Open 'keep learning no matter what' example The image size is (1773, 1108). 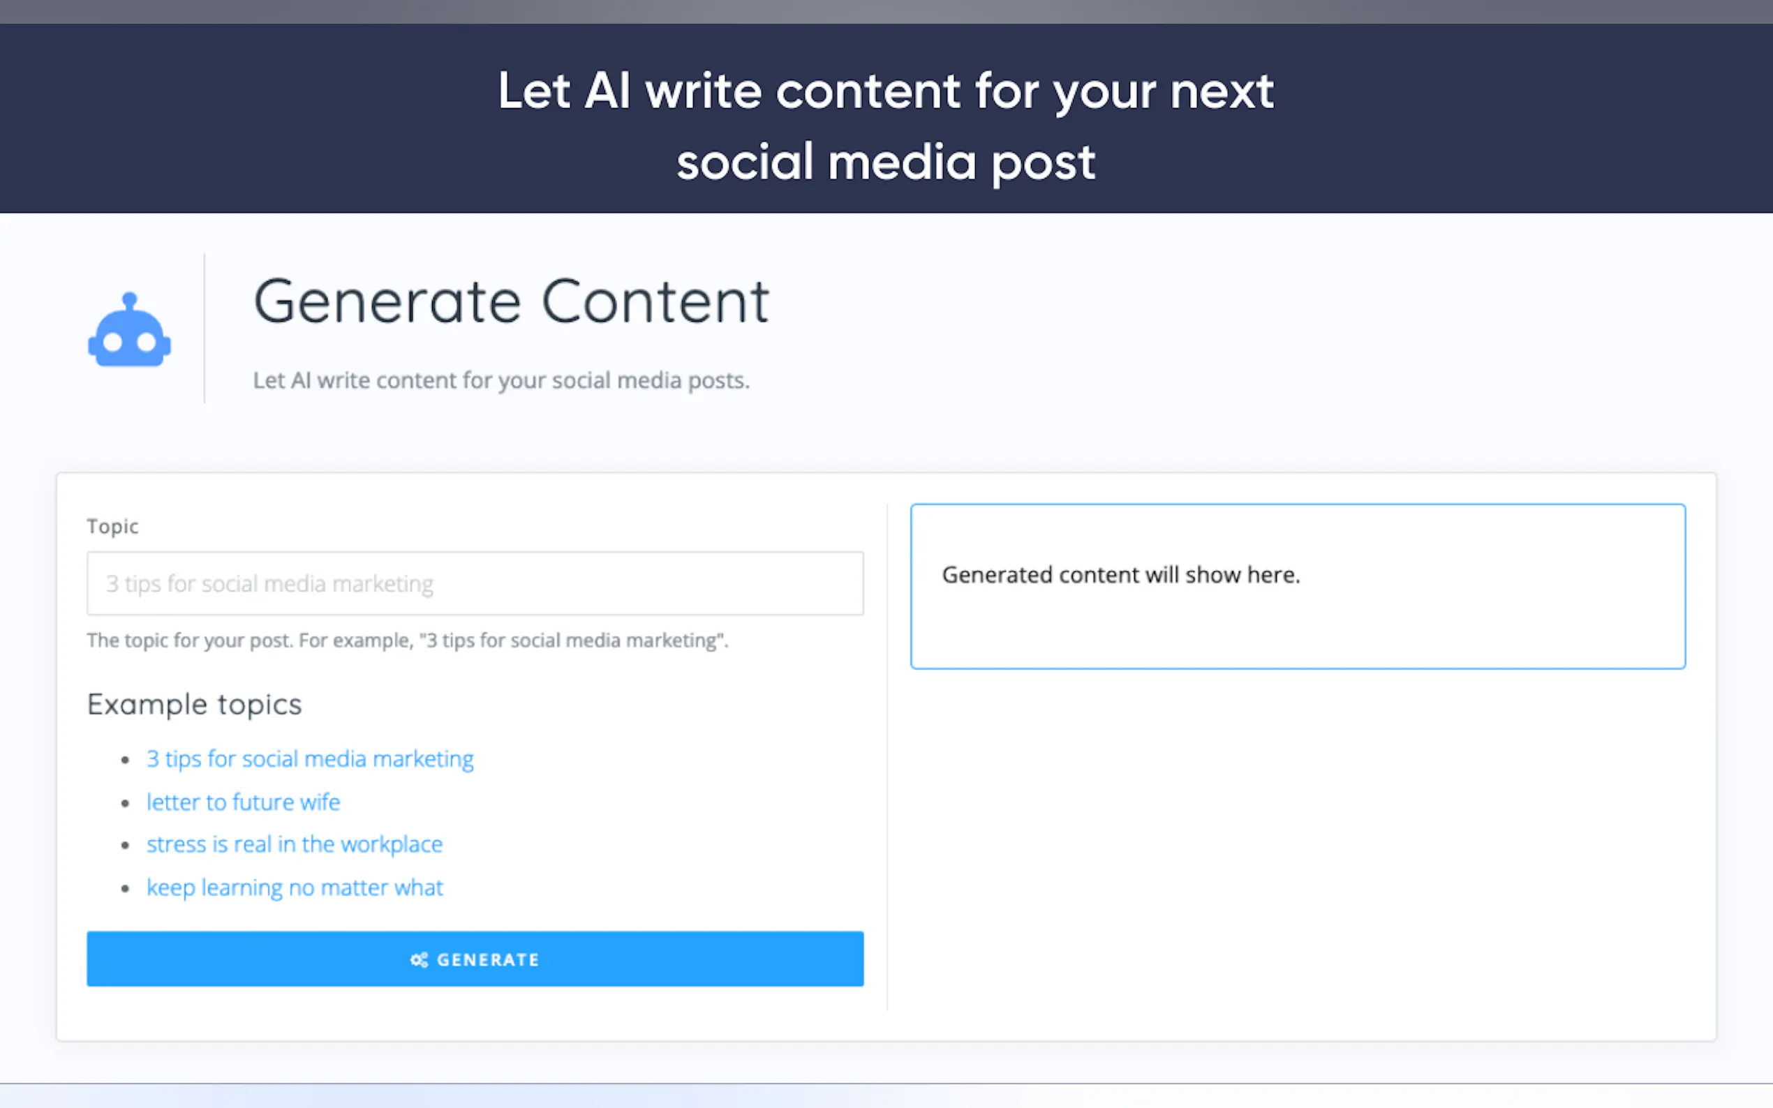point(295,888)
